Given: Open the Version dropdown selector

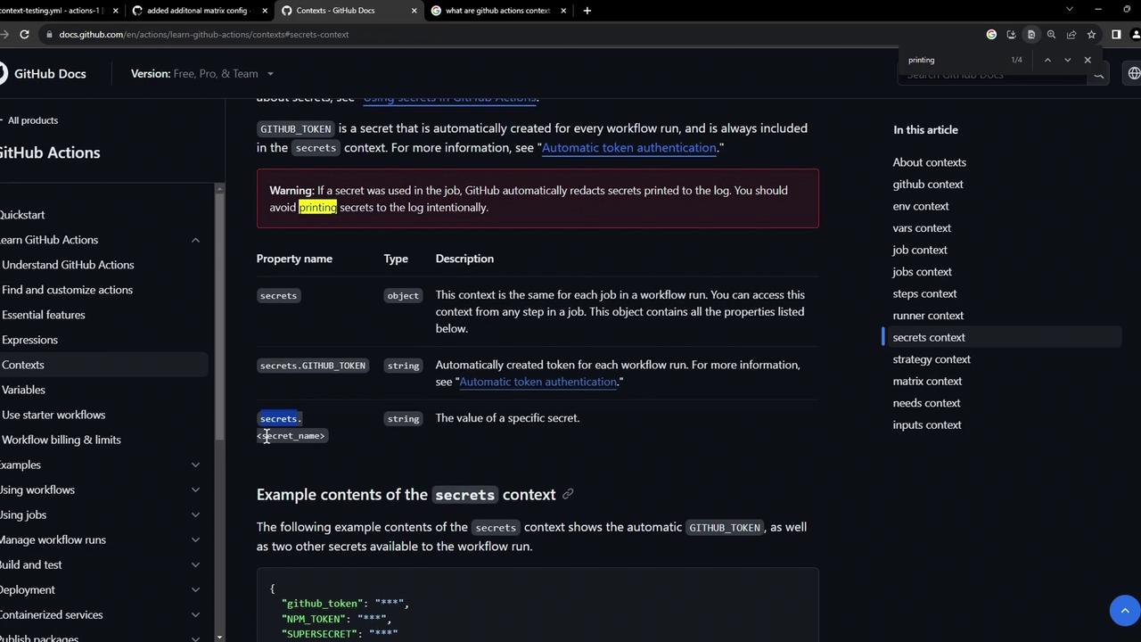Looking at the screenshot, I should coord(202,73).
